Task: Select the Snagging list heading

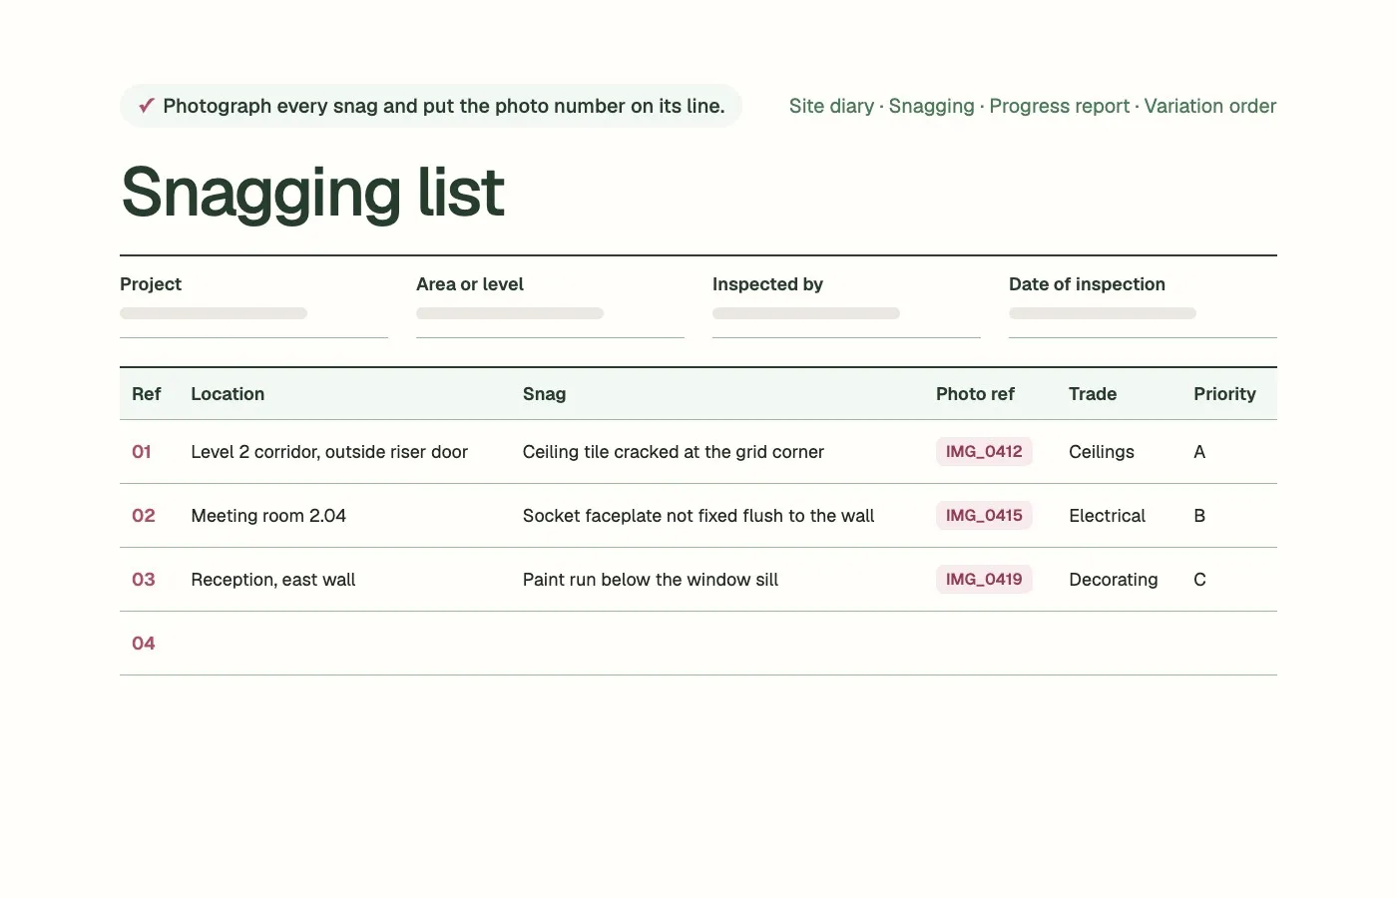Action: (x=312, y=192)
